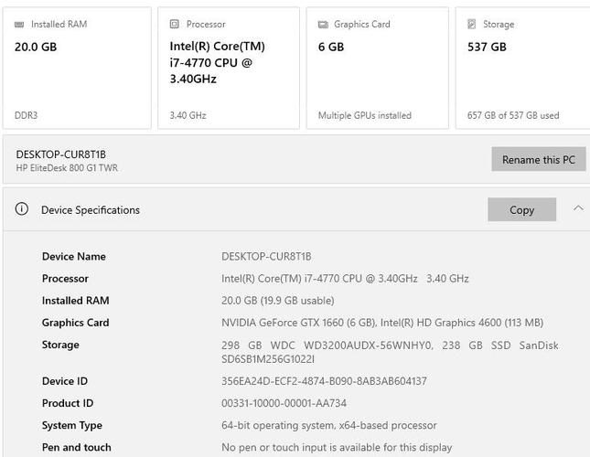The image size is (590, 457).
Task: Copy the device specifications
Action: point(522,209)
